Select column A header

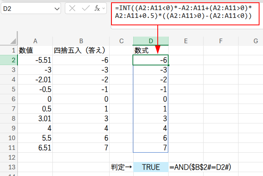coord(35,41)
